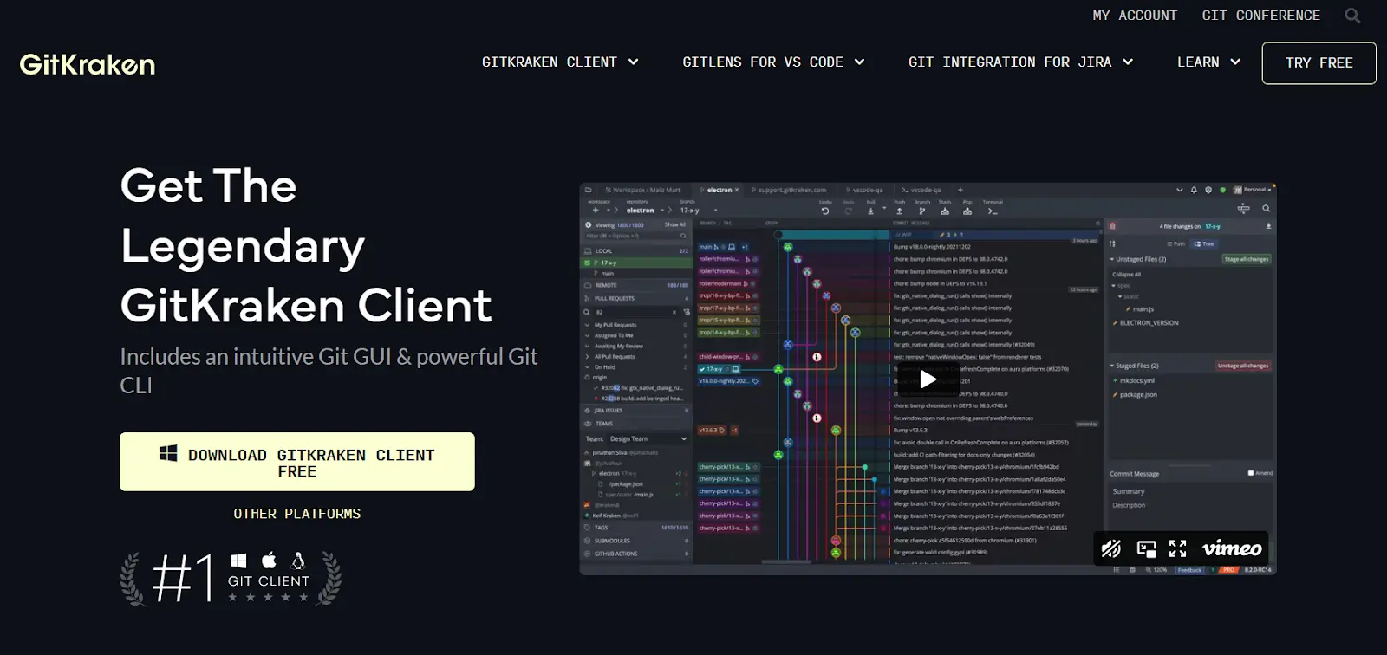Screen dimensions: 1387x655
Task: Open the OTHER PLATFORMS link
Action: click(x=297, y=514)
